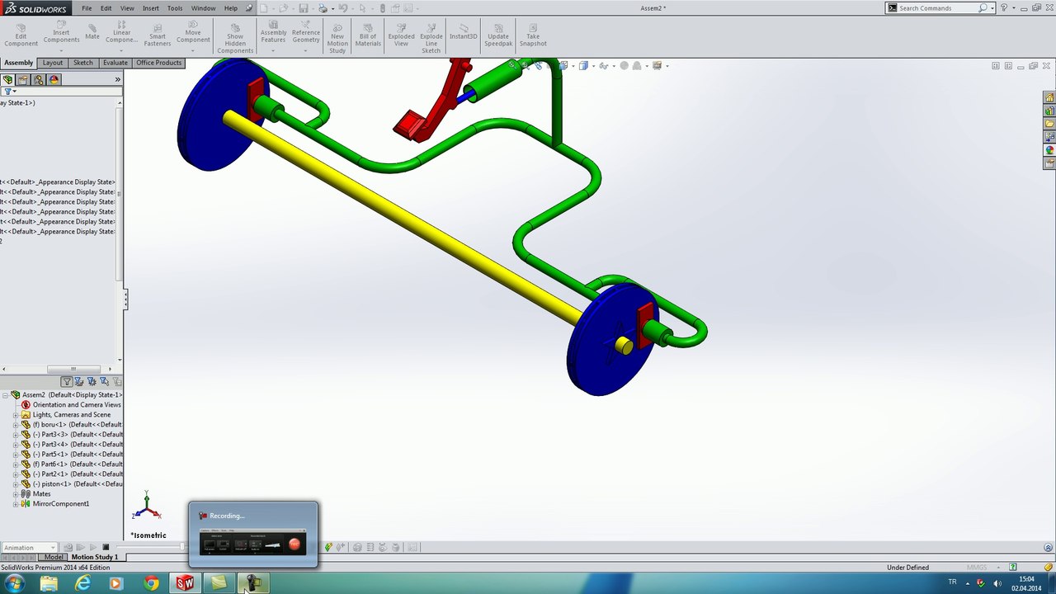1056x594 pixels.
Task: Open the Tools menu
Action: (175, 8)
